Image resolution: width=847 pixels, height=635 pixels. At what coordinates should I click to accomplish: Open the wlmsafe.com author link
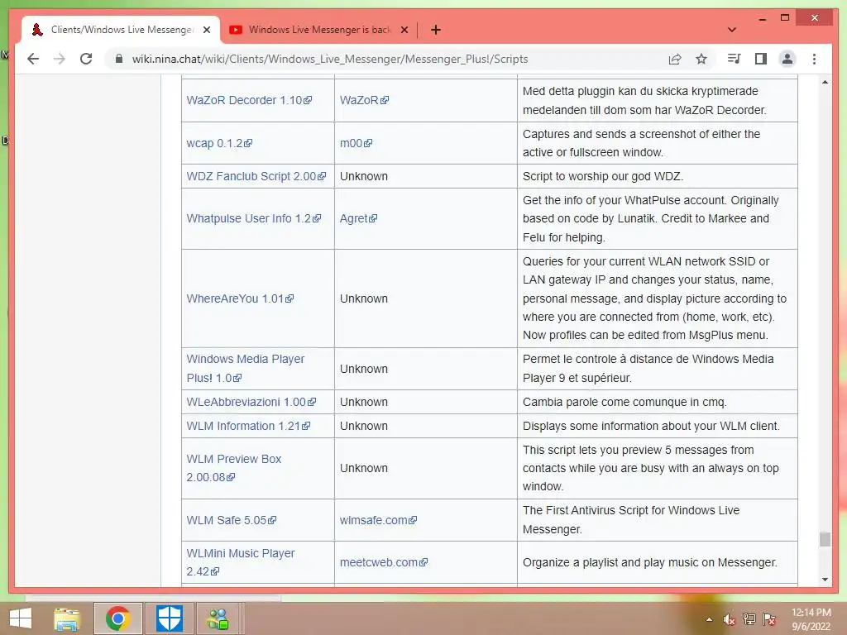[378, 521]
